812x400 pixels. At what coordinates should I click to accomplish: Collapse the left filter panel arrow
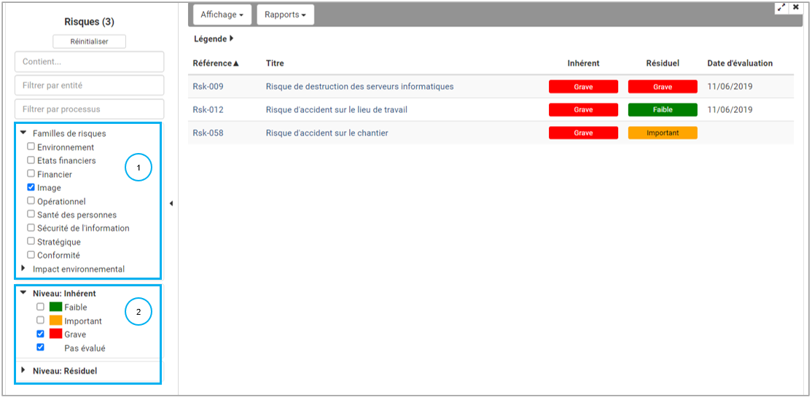171,203
